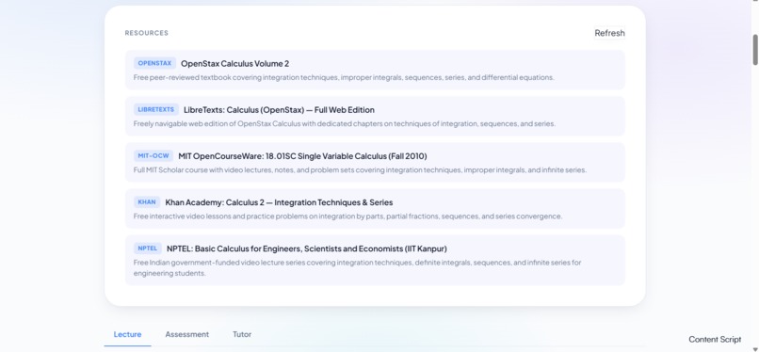Switch to the Tutor tab
This screenshot has height=352, width=759.
(242, 334)
